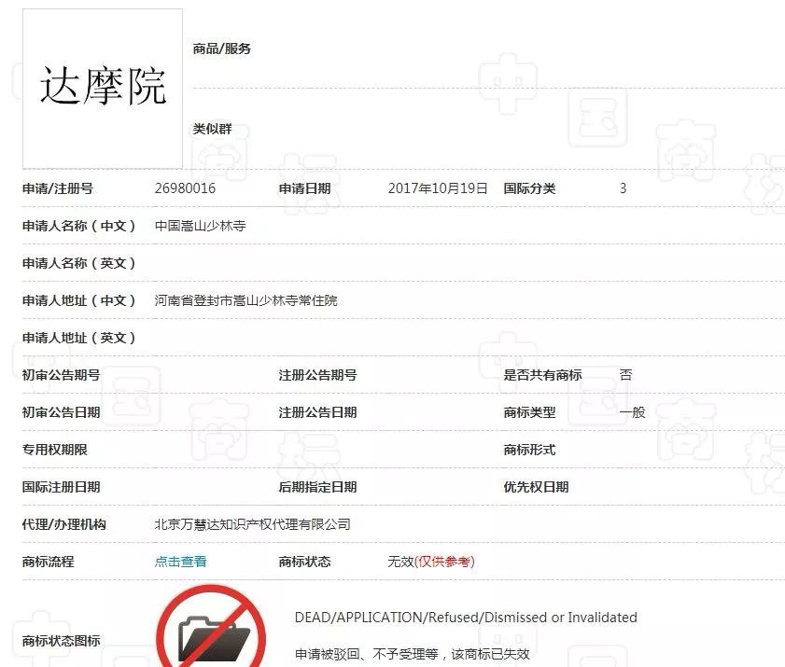785x667 pixels.
Task: Click the 商标状态图标 label
Action: click(x=61, y=641)
